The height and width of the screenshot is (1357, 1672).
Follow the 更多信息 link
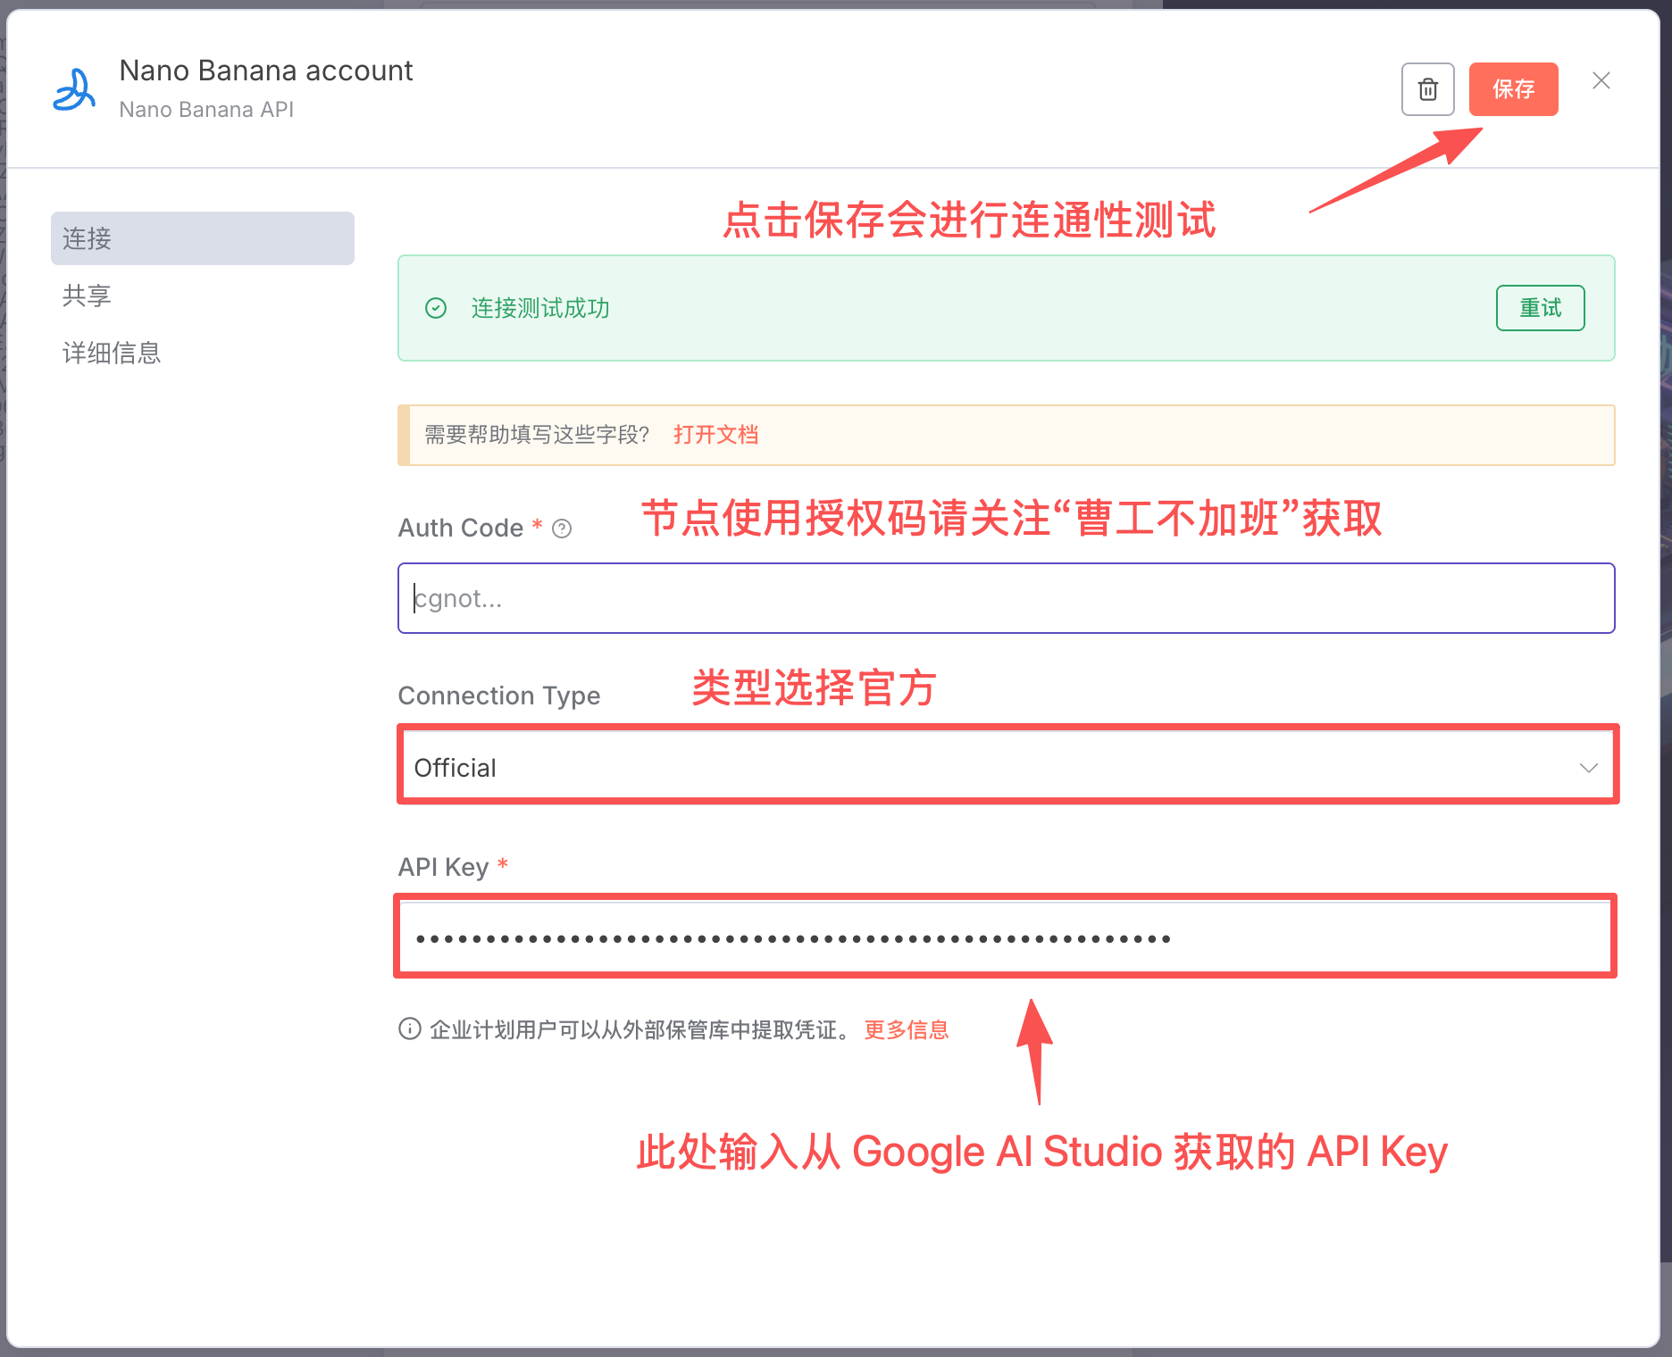point(906,1029)
